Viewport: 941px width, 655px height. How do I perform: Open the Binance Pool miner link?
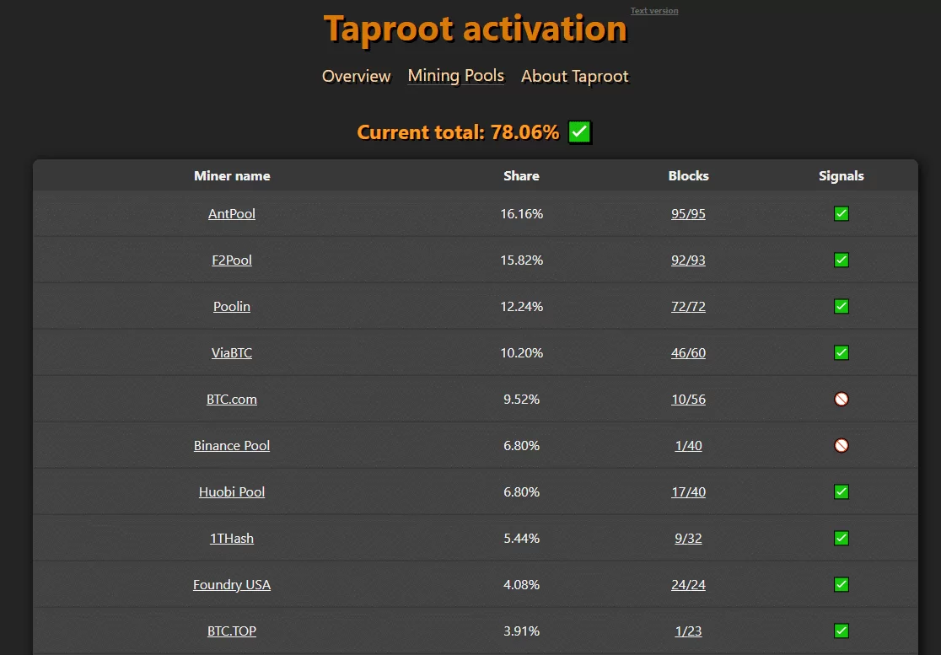232,446
